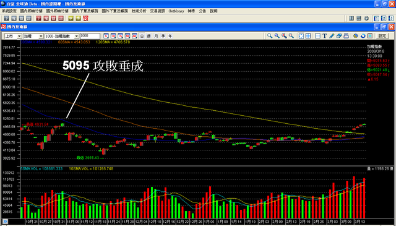Select the pencil drawing tool
396x226 pixels.
[x=332, y=36]
